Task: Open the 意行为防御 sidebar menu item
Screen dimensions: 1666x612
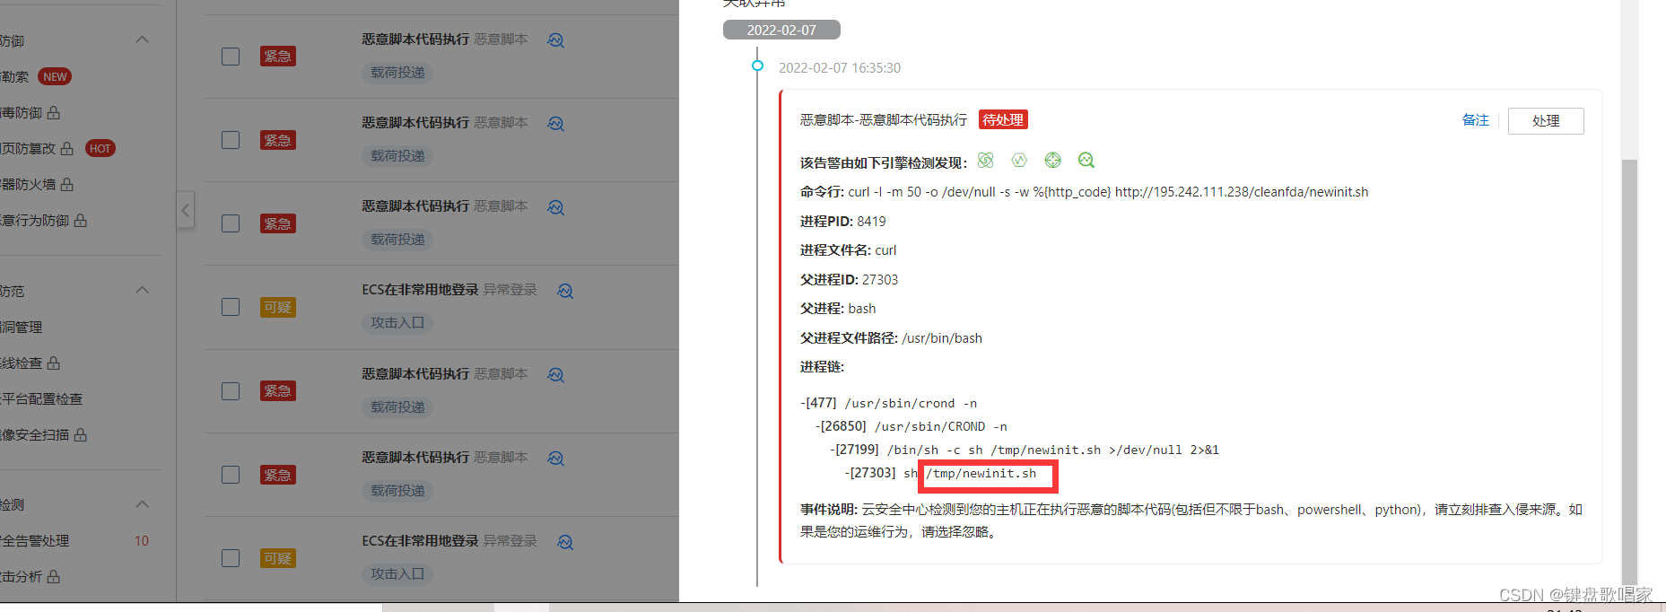Action: click(35, 220)
